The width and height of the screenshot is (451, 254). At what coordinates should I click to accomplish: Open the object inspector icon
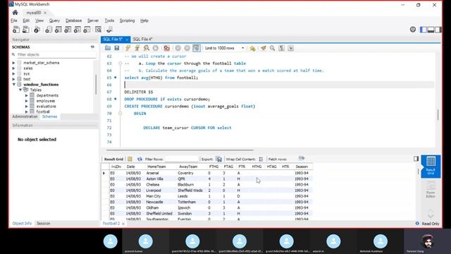37,30
